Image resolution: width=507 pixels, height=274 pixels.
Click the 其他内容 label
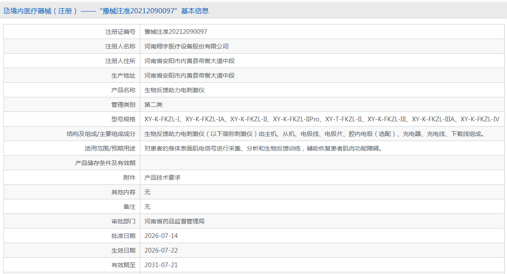click(123, 192)
